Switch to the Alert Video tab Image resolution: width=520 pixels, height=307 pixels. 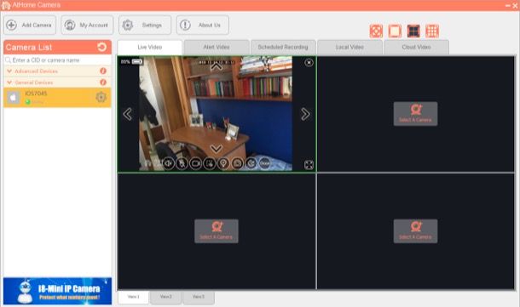click(217, 48)
